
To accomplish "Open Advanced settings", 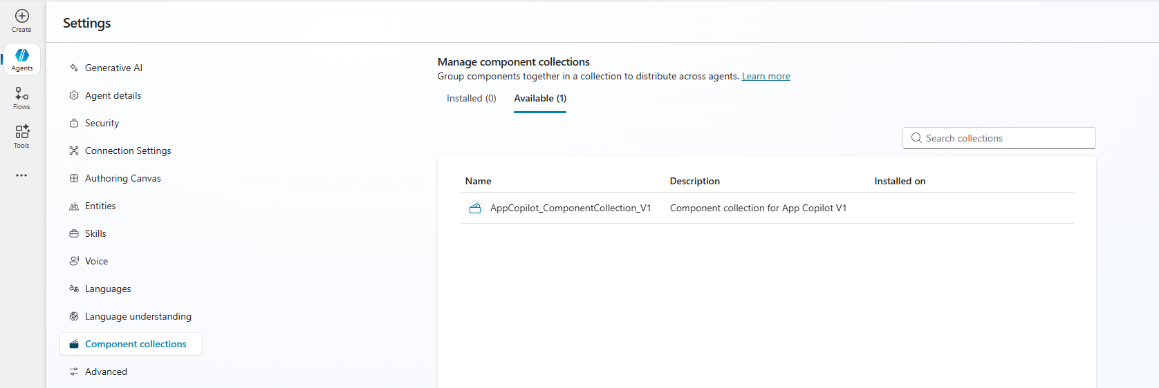I will pos(106,371).
